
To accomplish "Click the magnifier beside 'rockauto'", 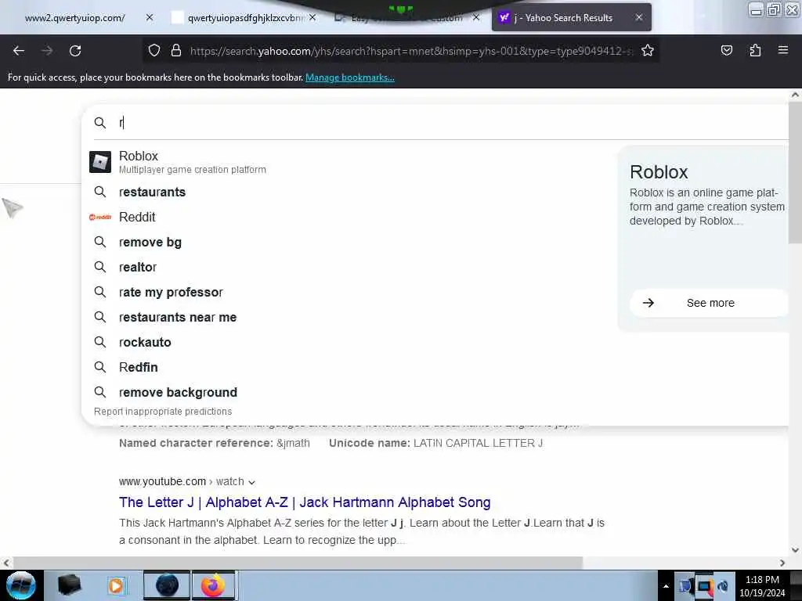I will (100, 343).
